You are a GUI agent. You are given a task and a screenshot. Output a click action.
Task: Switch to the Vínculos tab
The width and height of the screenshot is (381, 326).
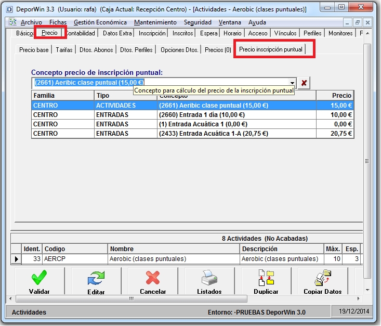tap(285, 33)
